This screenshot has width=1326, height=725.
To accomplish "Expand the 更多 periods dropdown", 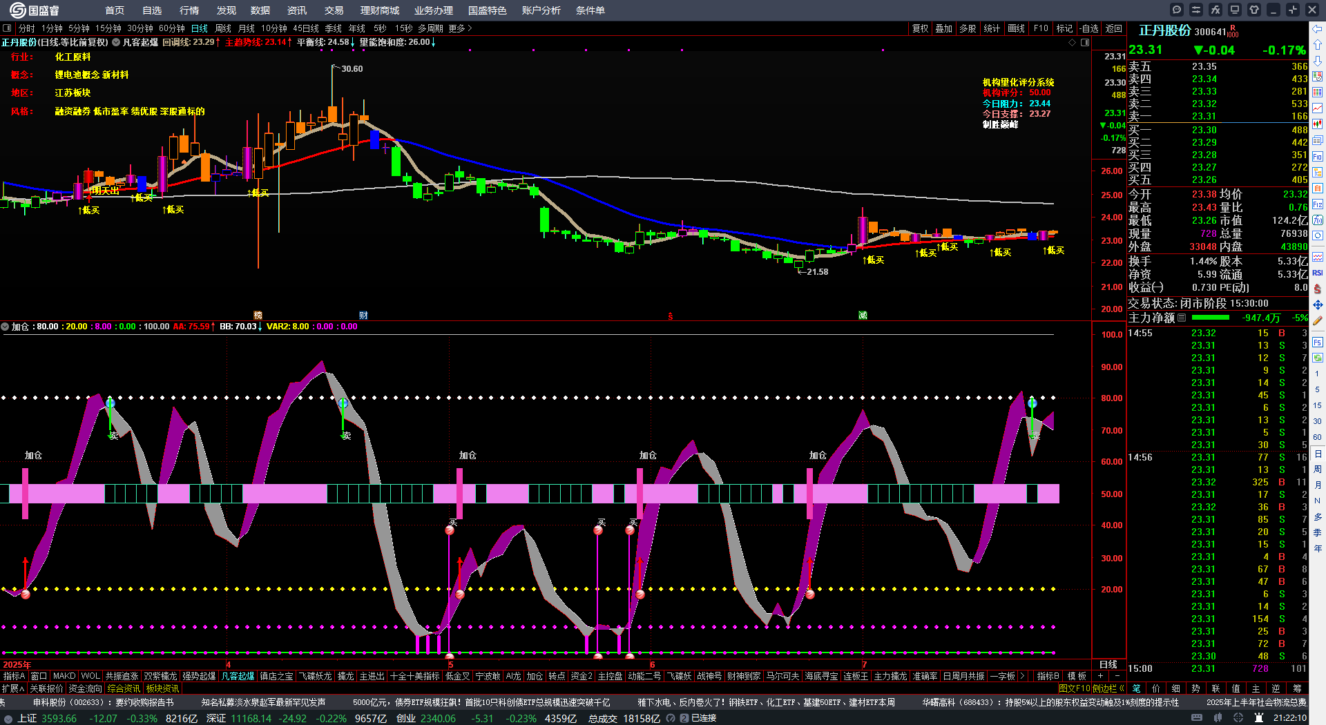I will click(460, 28).
